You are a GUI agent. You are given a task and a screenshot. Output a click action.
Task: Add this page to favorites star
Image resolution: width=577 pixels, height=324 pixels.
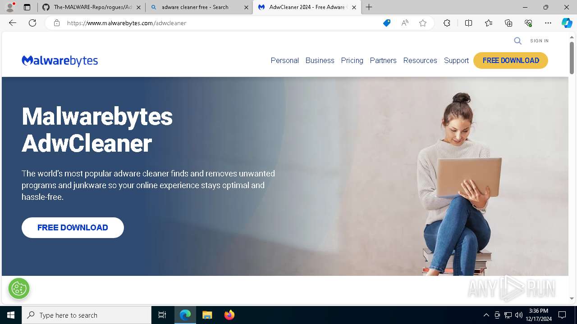[423, 23]
